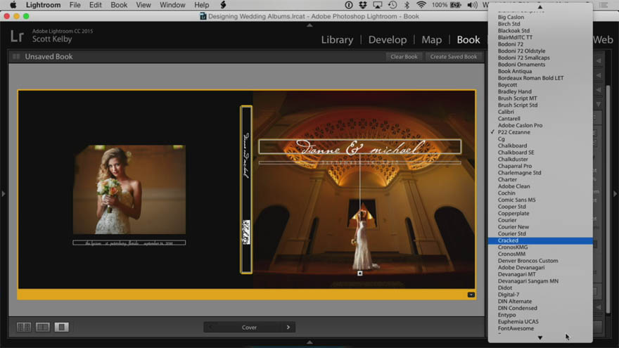Open the Edit menu
The image size is (619, 348).
pyautogui.click(x=95, y=5)
